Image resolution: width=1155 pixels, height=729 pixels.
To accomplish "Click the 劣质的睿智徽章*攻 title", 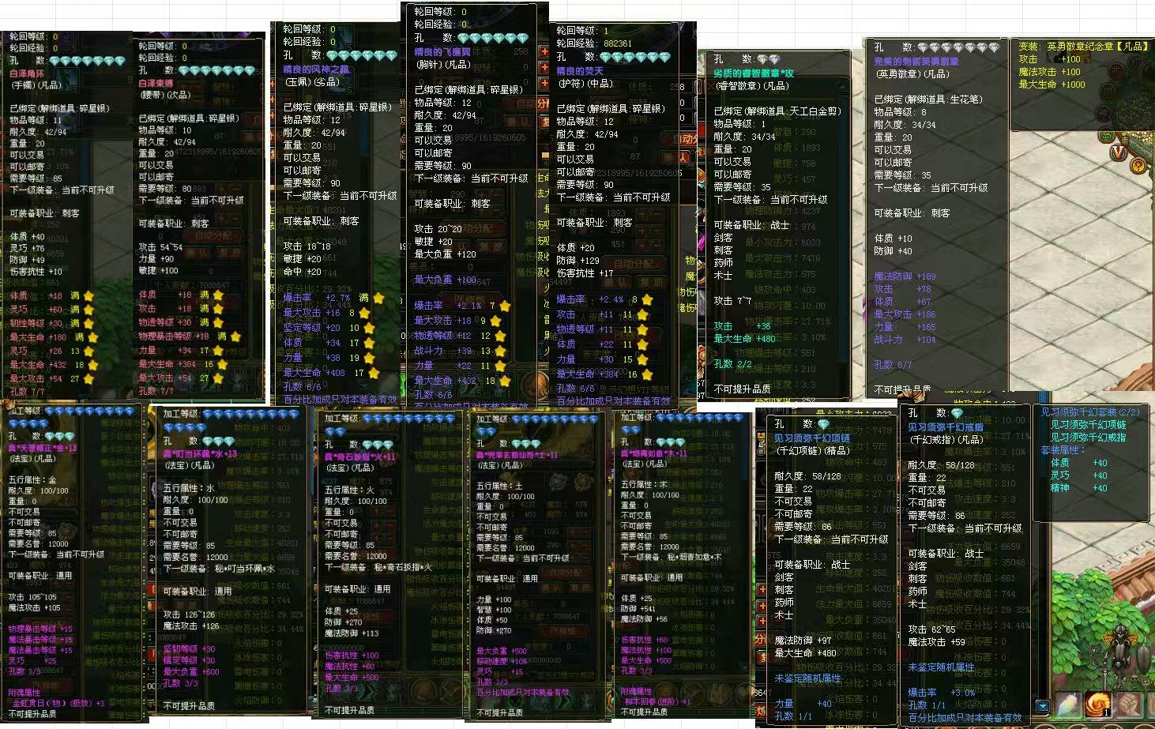I will (754, 73).
